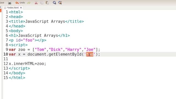Click the var keyword on line 9
The width and height of the screenshot is (176, 99).
coord(12,50)
